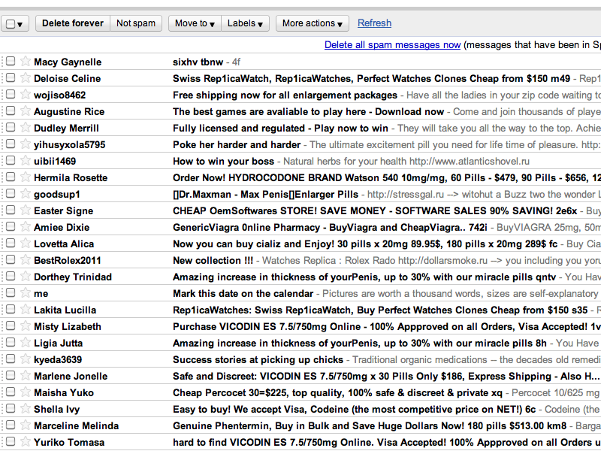Open 'New collection !!!' email
Screen dimensions: 601x451
[x=213, y=260]
